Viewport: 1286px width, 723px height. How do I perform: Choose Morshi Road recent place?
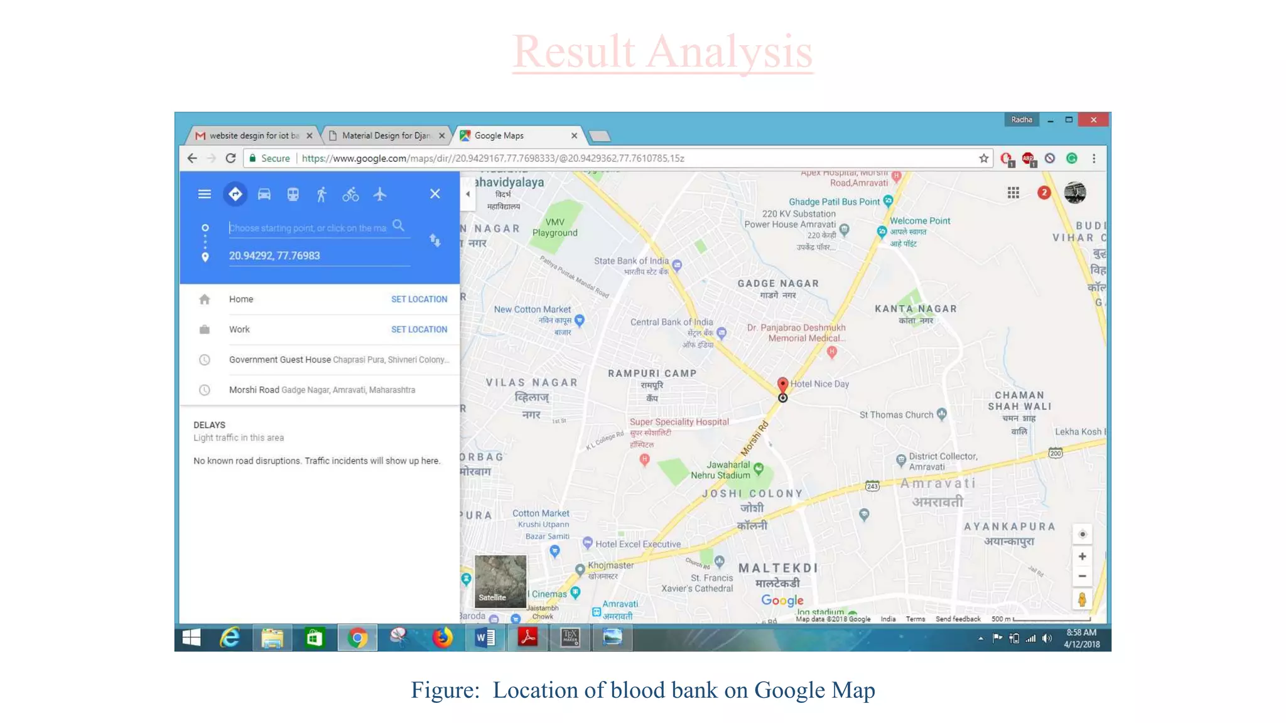[320, 390]
